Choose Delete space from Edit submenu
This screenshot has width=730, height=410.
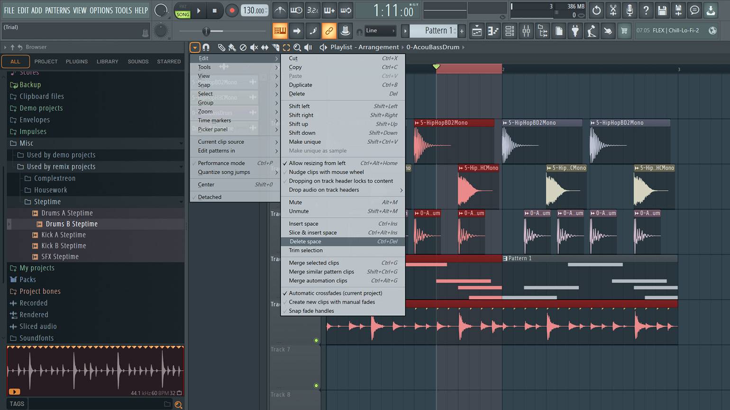(x=305, y=241)
